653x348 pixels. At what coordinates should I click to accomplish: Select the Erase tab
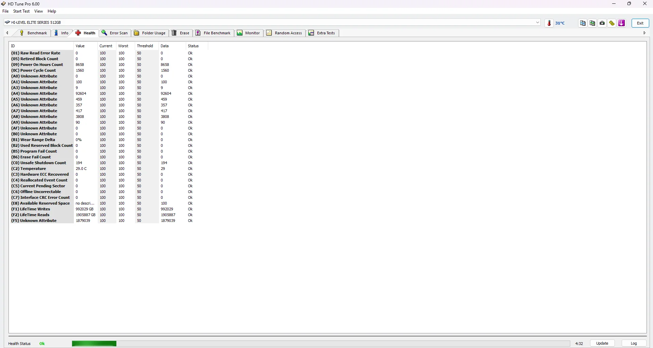[181, 33]
